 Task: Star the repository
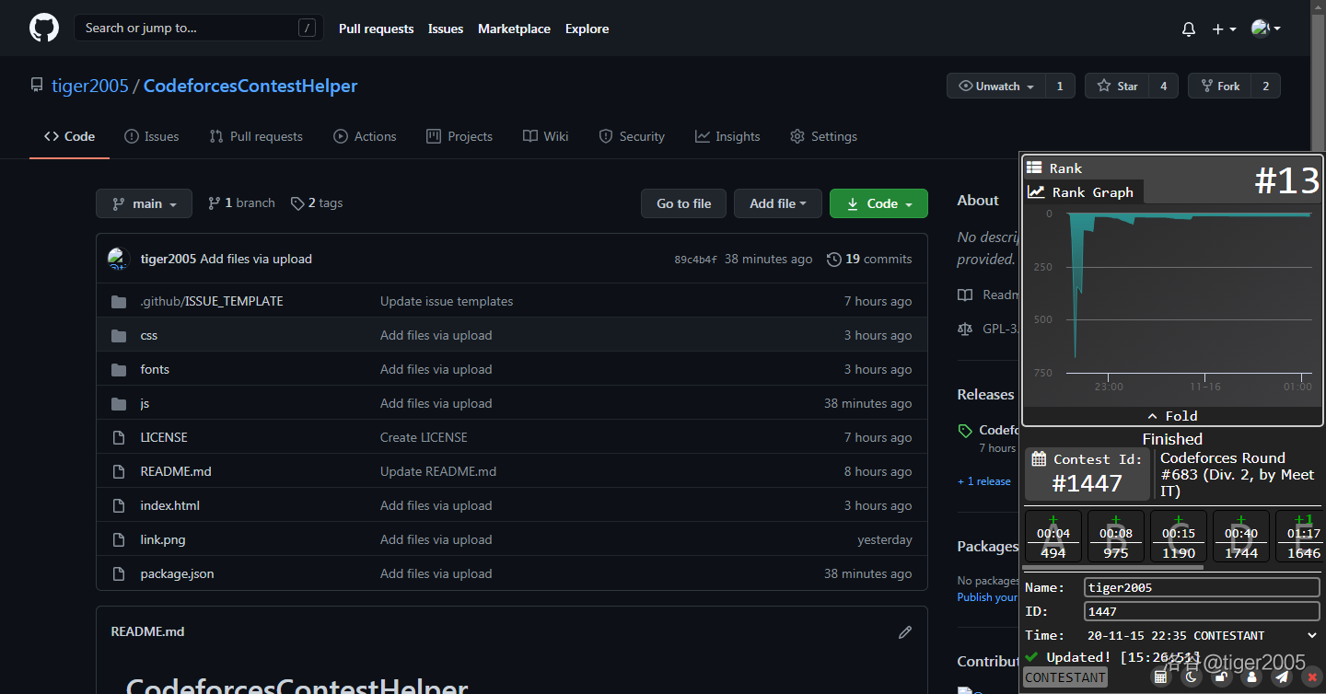point(1117,86)
